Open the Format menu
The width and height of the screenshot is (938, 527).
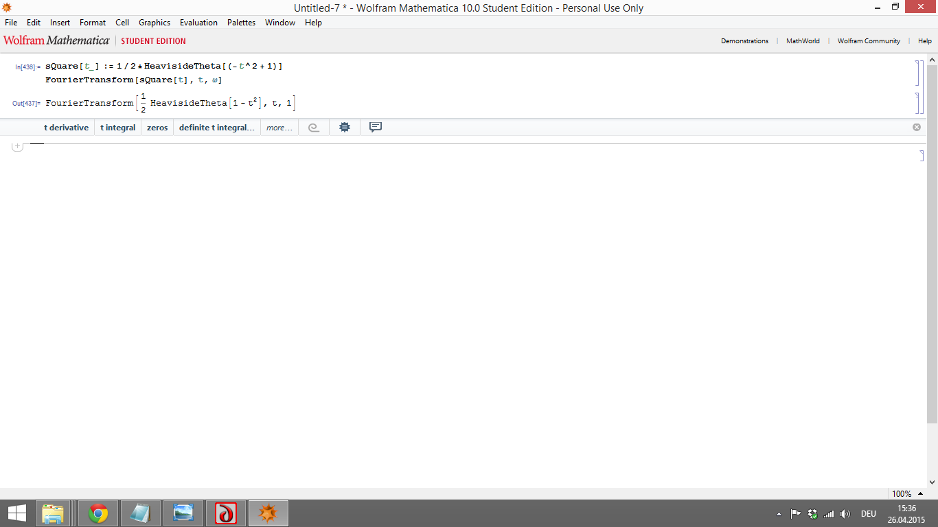[93, 23]
